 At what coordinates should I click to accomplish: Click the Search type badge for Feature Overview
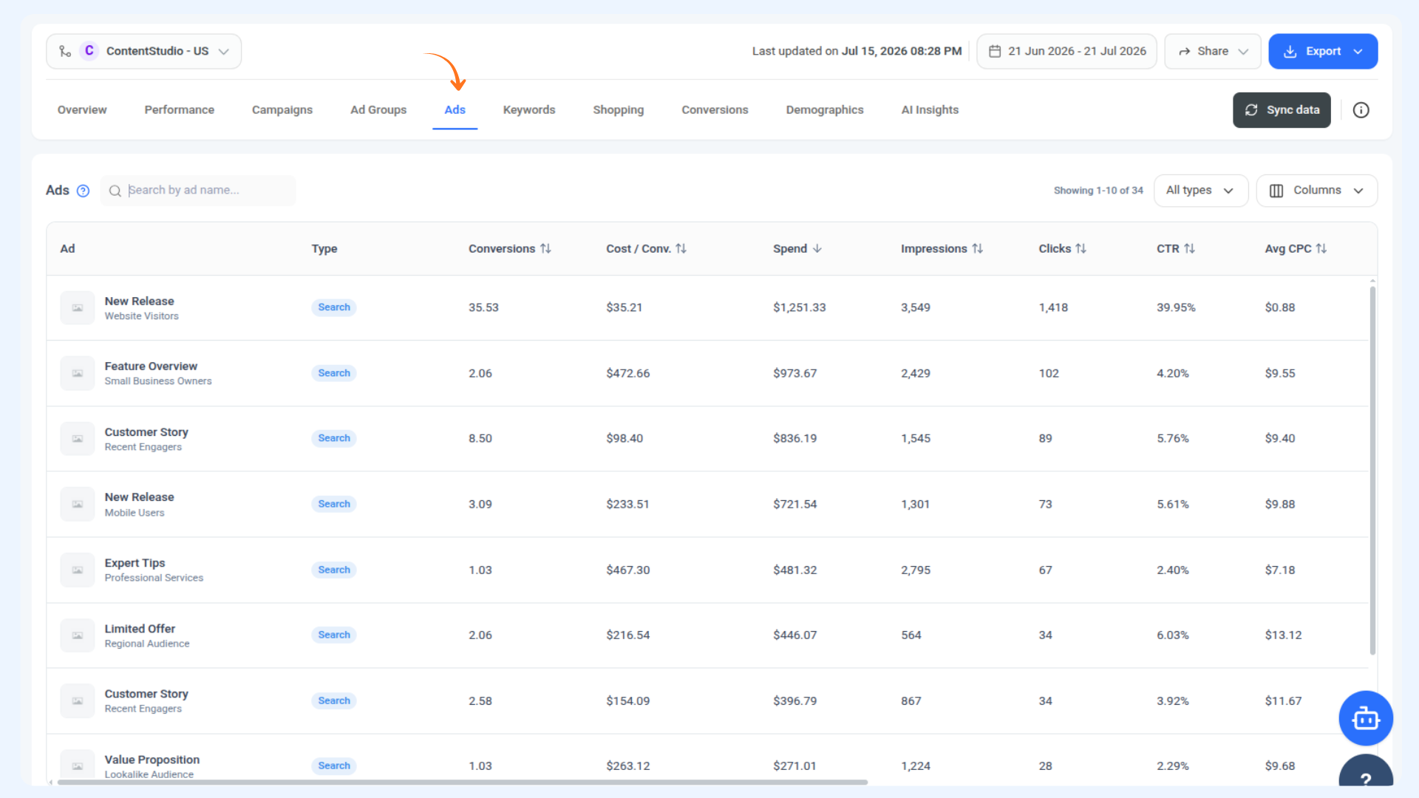pyautogui.click(x=334, y=373)
